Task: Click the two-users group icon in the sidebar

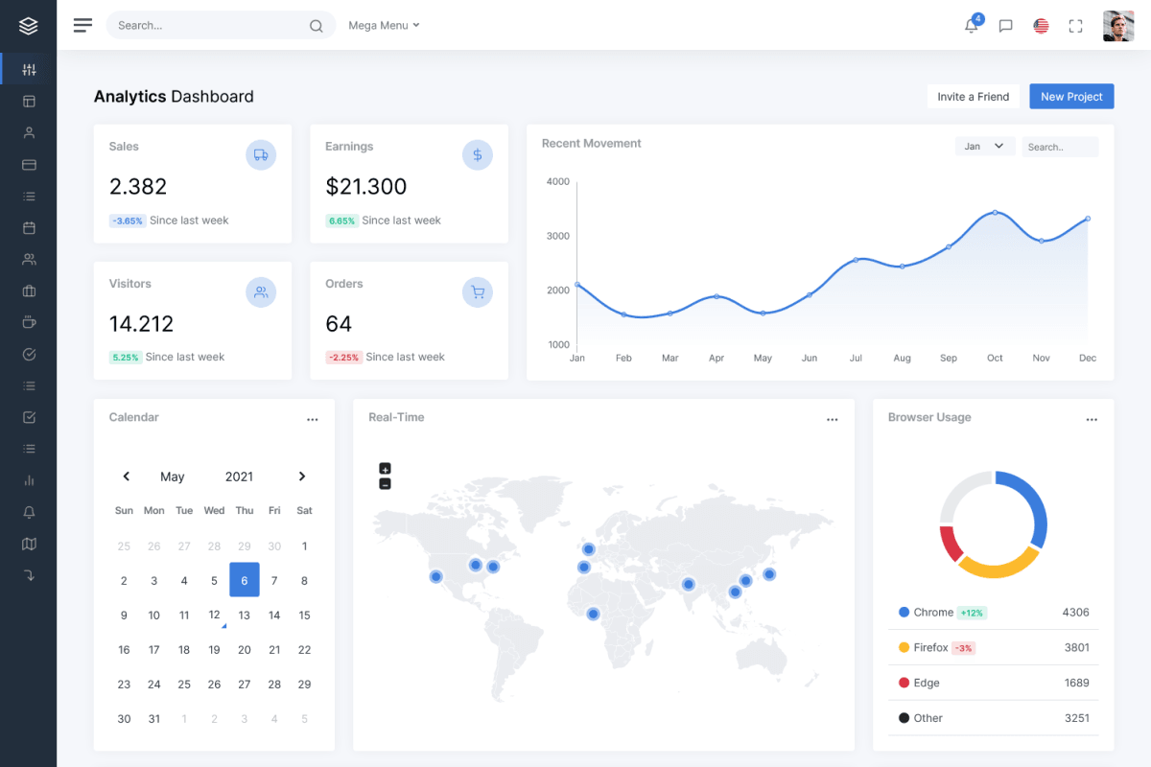Action: click(x=29, y=259)
